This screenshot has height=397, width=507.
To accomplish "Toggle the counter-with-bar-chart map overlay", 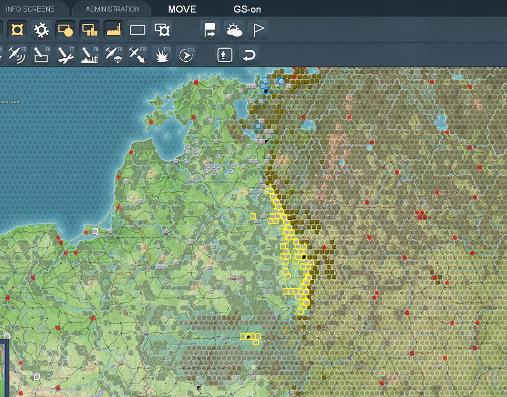I will [89, 30].
